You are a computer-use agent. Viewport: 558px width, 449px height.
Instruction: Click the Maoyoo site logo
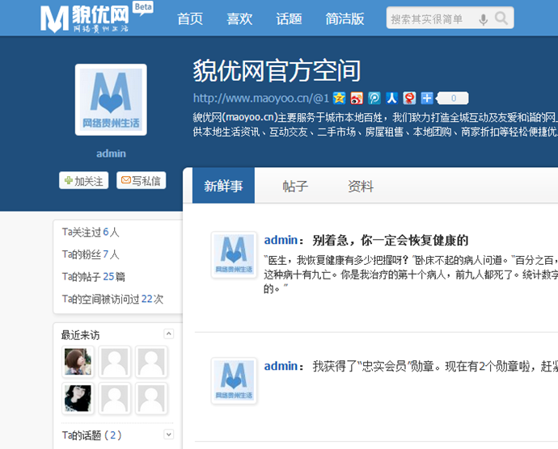tap(85, 19)
